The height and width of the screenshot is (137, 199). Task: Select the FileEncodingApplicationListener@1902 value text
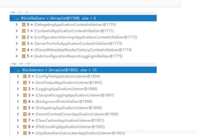coord(70,127)
